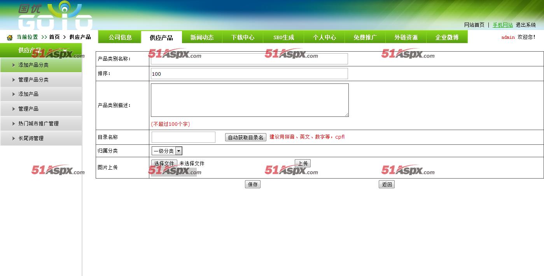This screenshot has width=544, height=276.
Task: Click arrow icon next to 管理产品
Action: [x=14, y=109]
